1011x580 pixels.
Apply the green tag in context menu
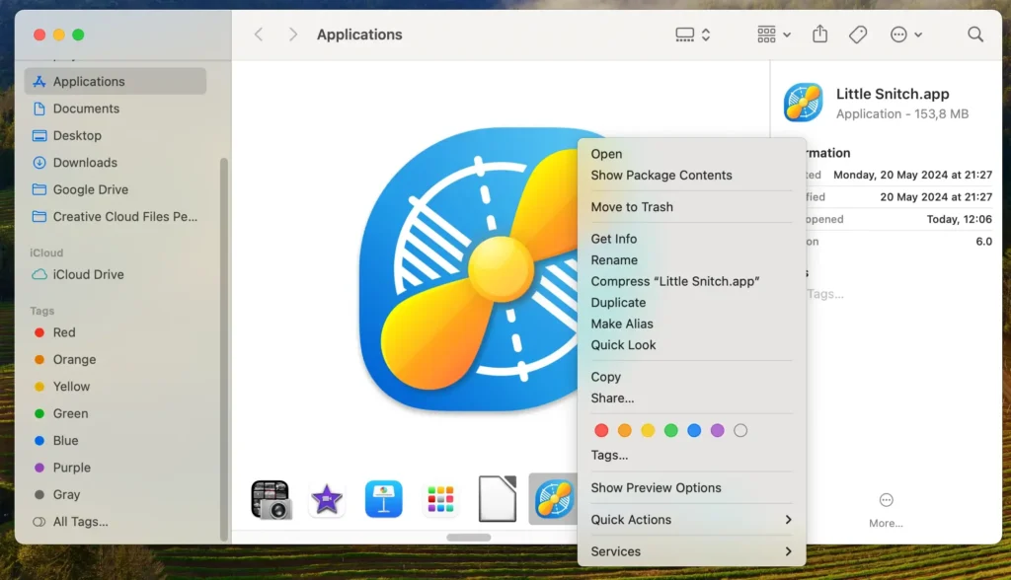pyautogui.click(x=670, y=430)
